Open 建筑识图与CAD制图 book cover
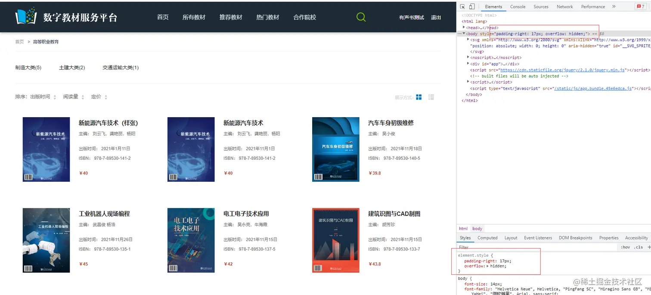This screenshot has height=295, width=651. [335, 240]
